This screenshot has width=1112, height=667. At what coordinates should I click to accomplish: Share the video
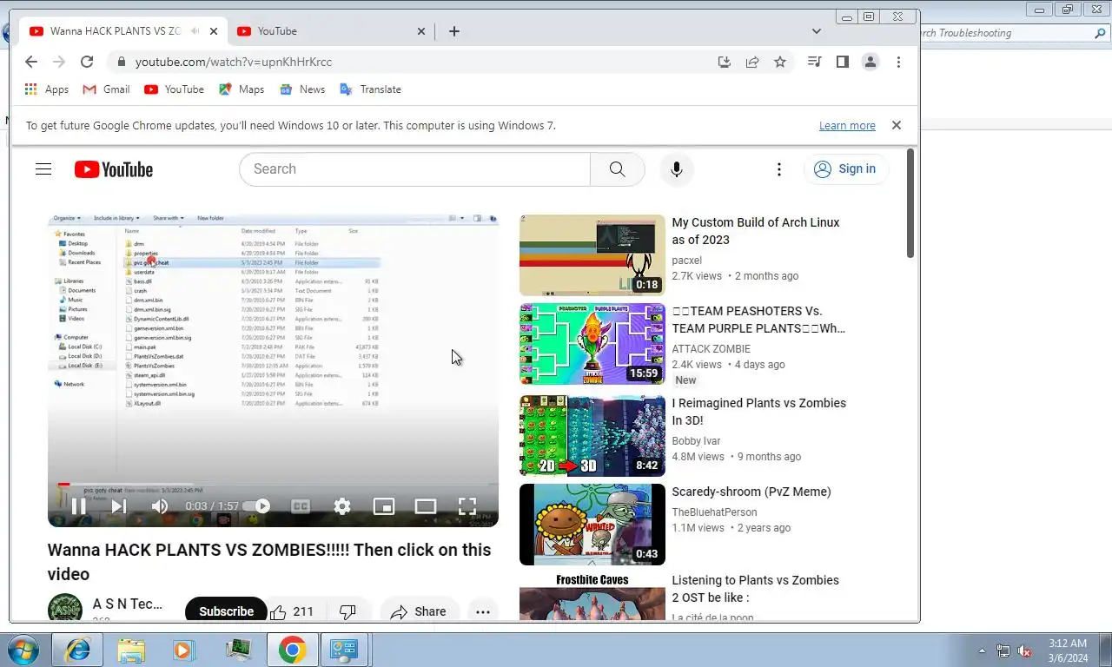point(419,611)
